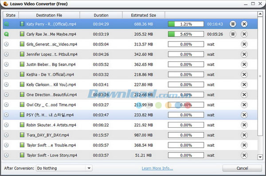
Task: Sort by the State column header
Action: [x=11, y=15]
